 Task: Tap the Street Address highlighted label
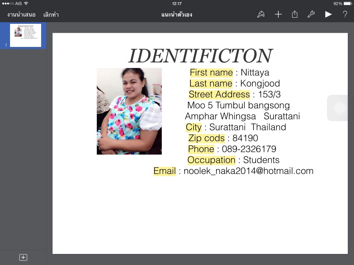219,95
